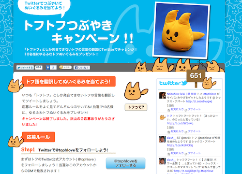Click お気に入り under the slash__ RT tweet
The image size is (242, 174).
coord(177,153)
